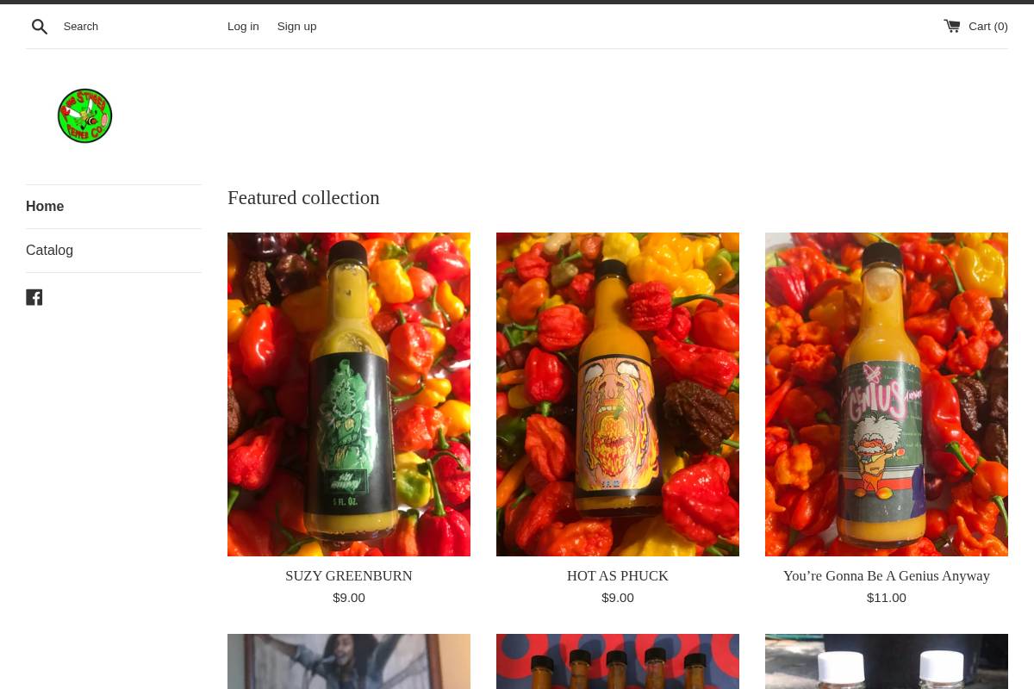Screen dimensions: 1034x689
Task: Select the HOT AS PHUCK bottle image
Action: coord(617,394)
